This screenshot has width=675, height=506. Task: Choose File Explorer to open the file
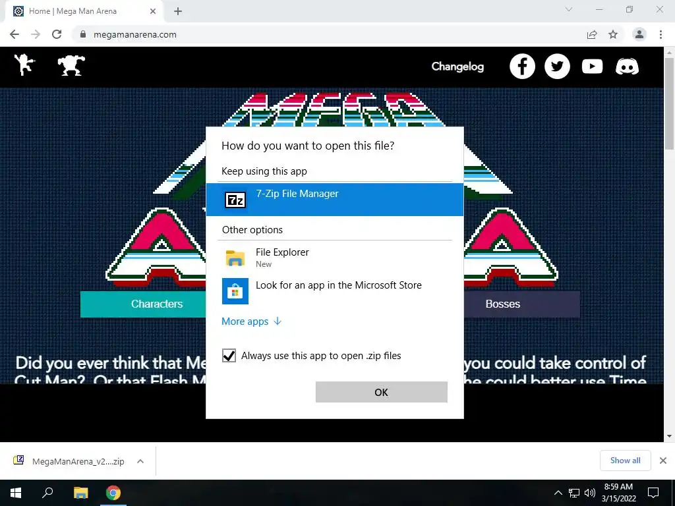334,258
